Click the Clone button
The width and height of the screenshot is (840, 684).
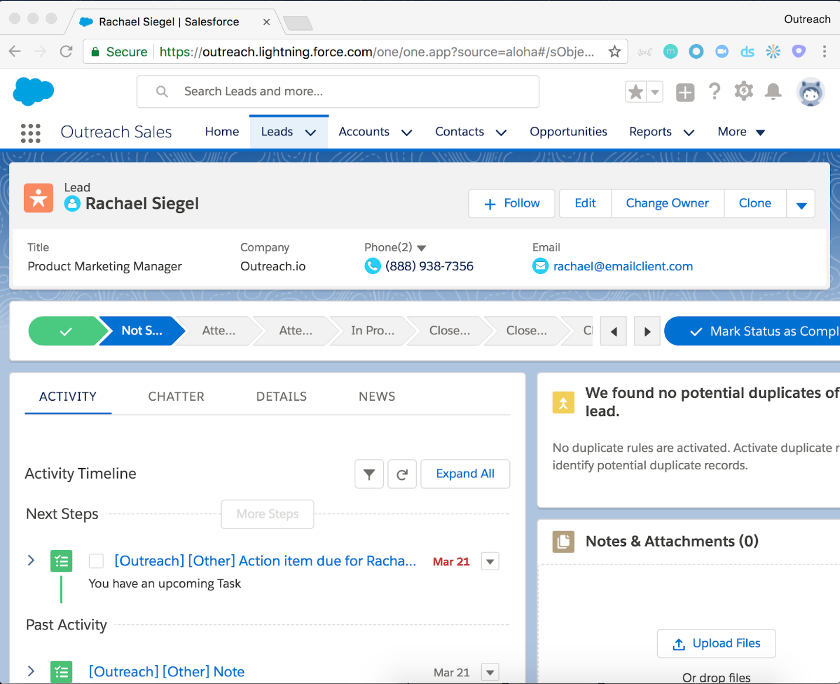[755, 204]
